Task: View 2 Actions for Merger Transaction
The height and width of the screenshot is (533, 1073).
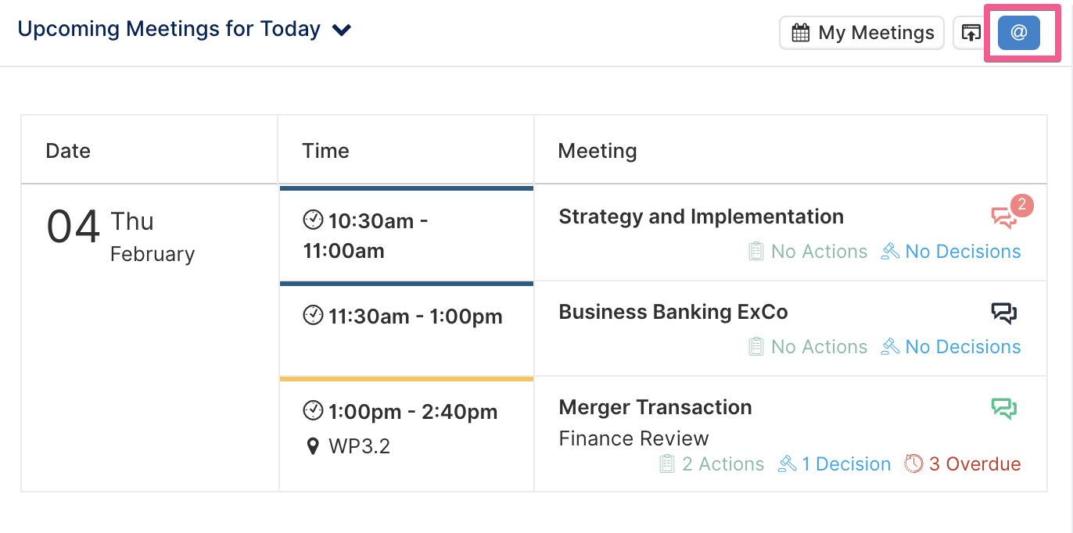Action: point(723,464)
